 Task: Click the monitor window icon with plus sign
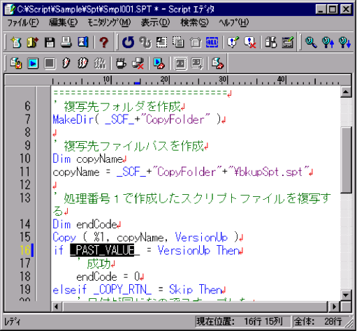(197, 64)
